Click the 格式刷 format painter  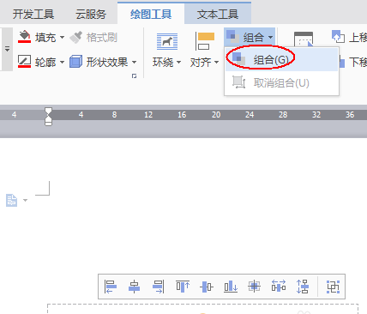tap(93, 38)
